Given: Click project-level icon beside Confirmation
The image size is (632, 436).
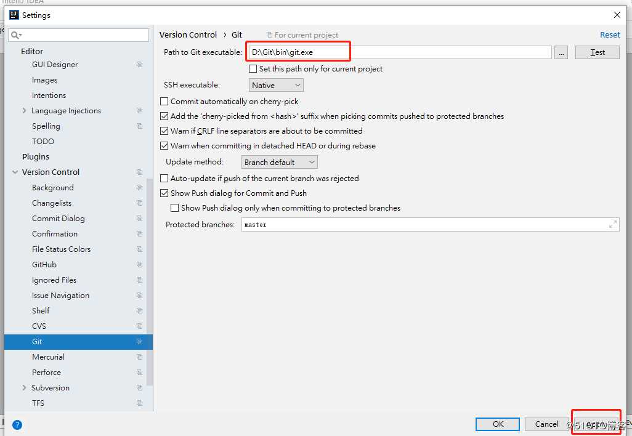Looking at the screenshot, I should tap(139, 234).
